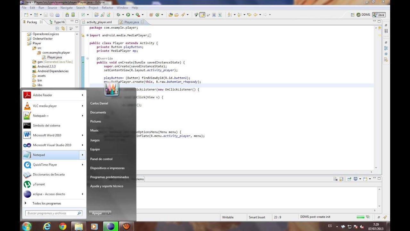
Task: Launch VLC media player from Start menu
Action: [x=45, y=106]
